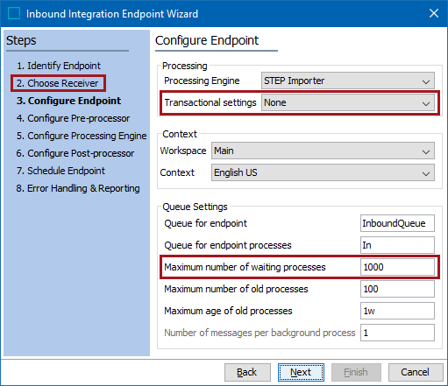Image resolution: width=448 pixels, height=386 pixels.
Task: Go to step 1 Identify Endpoint
Action: 59,66
